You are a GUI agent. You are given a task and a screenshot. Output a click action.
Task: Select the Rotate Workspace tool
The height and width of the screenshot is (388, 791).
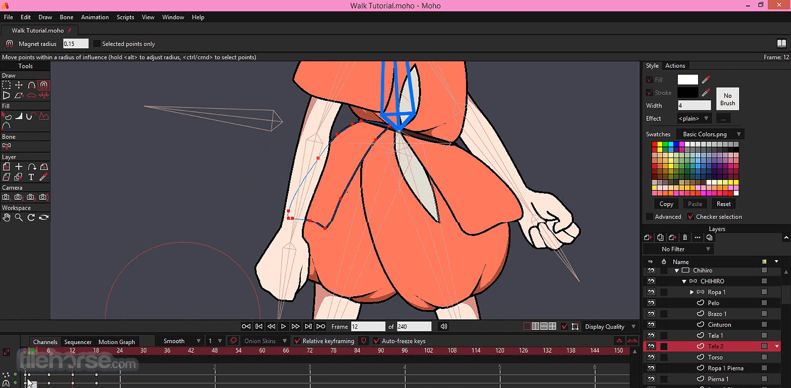(x=31, y=217)
